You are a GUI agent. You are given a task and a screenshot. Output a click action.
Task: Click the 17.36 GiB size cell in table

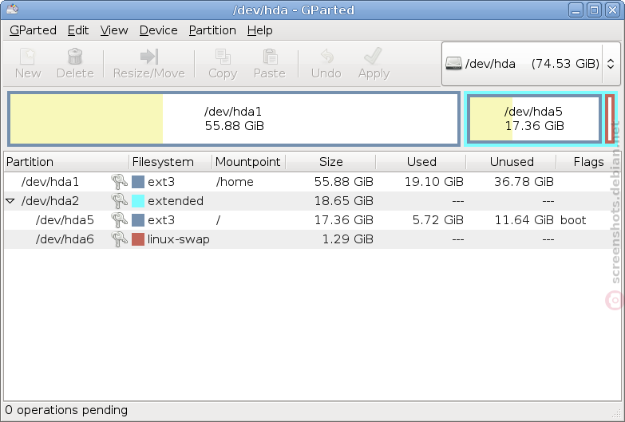(x=344, y=220)
